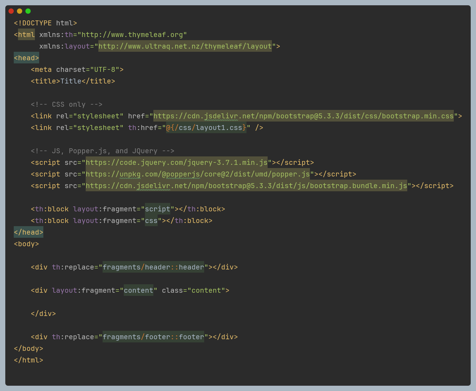Click the <!DOCTYPE html> declaration

coord(45,23)
